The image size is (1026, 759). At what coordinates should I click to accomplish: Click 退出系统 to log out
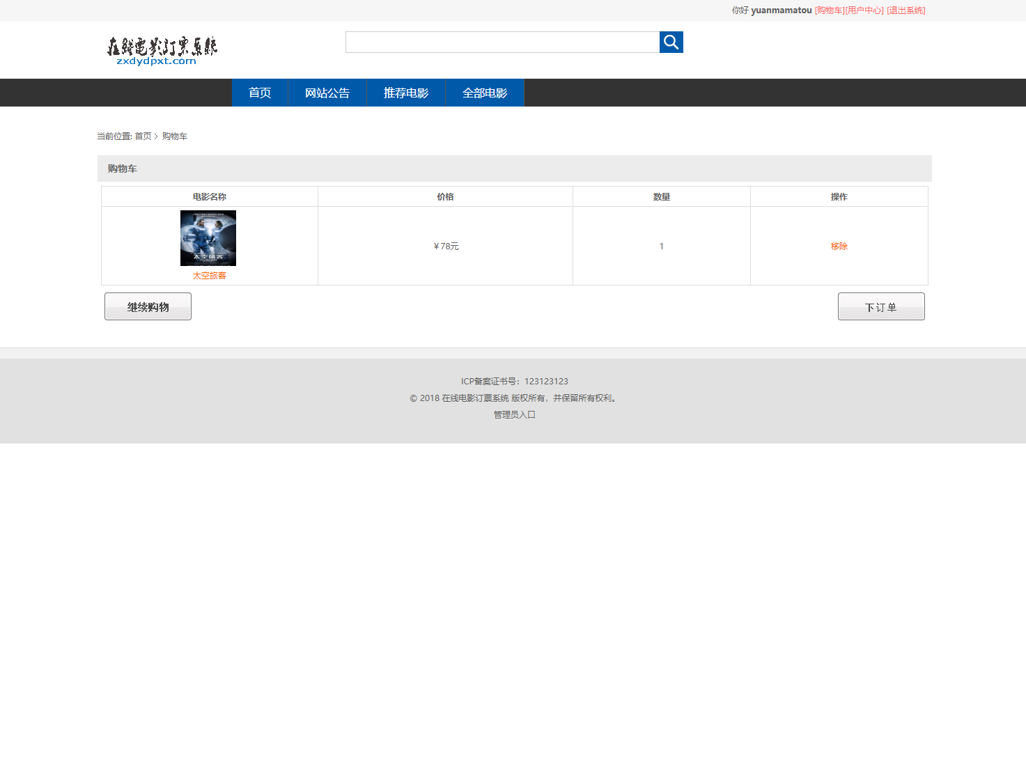coord(905,10)
